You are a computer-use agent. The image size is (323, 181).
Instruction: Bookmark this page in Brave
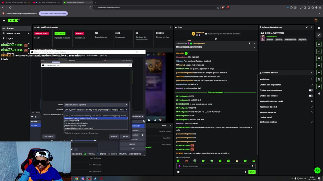(90, 8)
